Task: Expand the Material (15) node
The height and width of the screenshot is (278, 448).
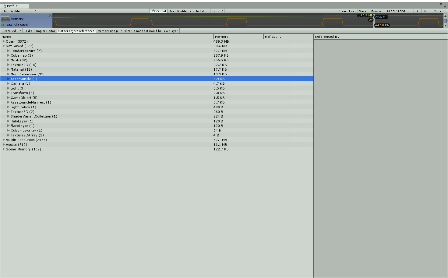Action: click(x=8, y=69)
